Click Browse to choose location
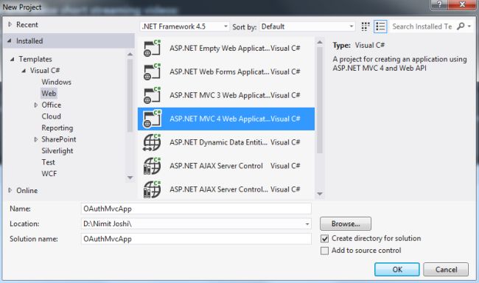This screenshot has height=283, width=479. click(x=346, y=224)
